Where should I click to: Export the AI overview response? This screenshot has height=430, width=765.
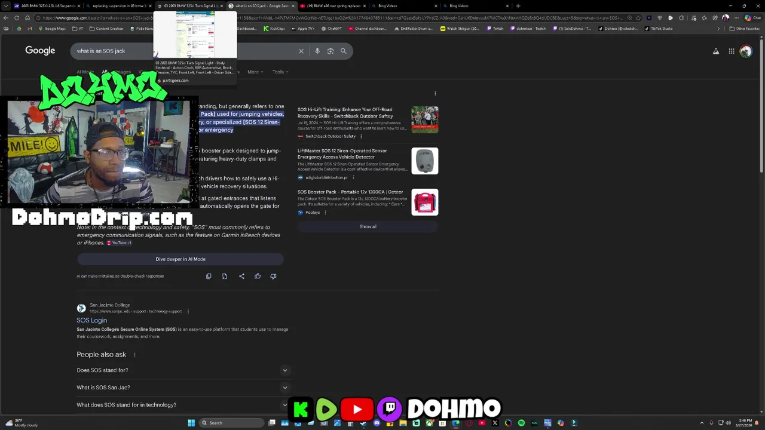225,276
